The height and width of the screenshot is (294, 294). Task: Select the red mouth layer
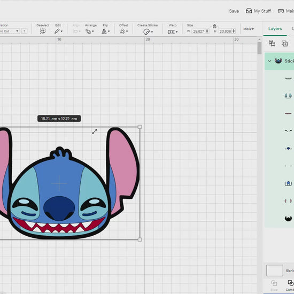click(288, 113)
